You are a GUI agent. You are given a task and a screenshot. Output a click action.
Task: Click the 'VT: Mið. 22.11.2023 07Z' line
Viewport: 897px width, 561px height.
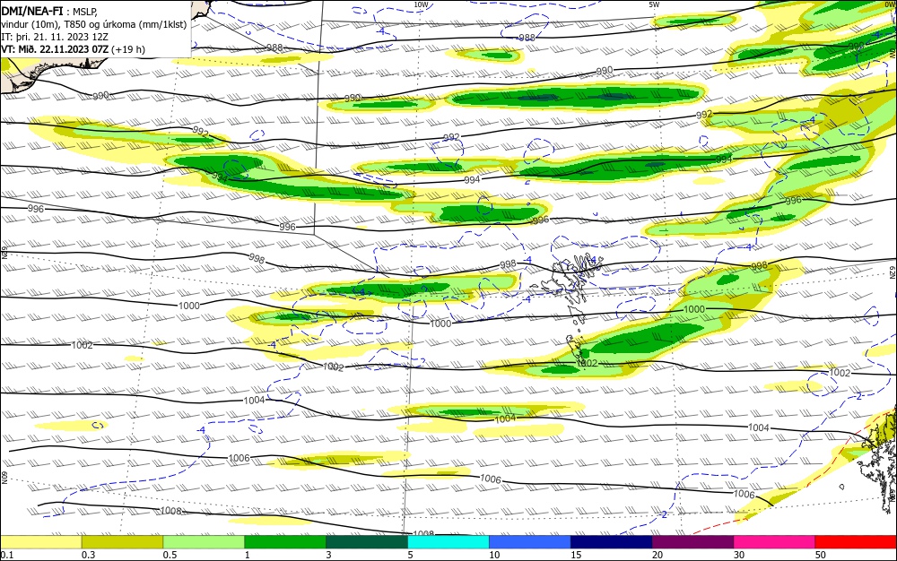click(55, 49)
